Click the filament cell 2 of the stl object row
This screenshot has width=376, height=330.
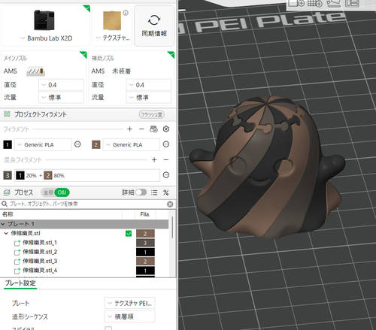tap(145, 234)
